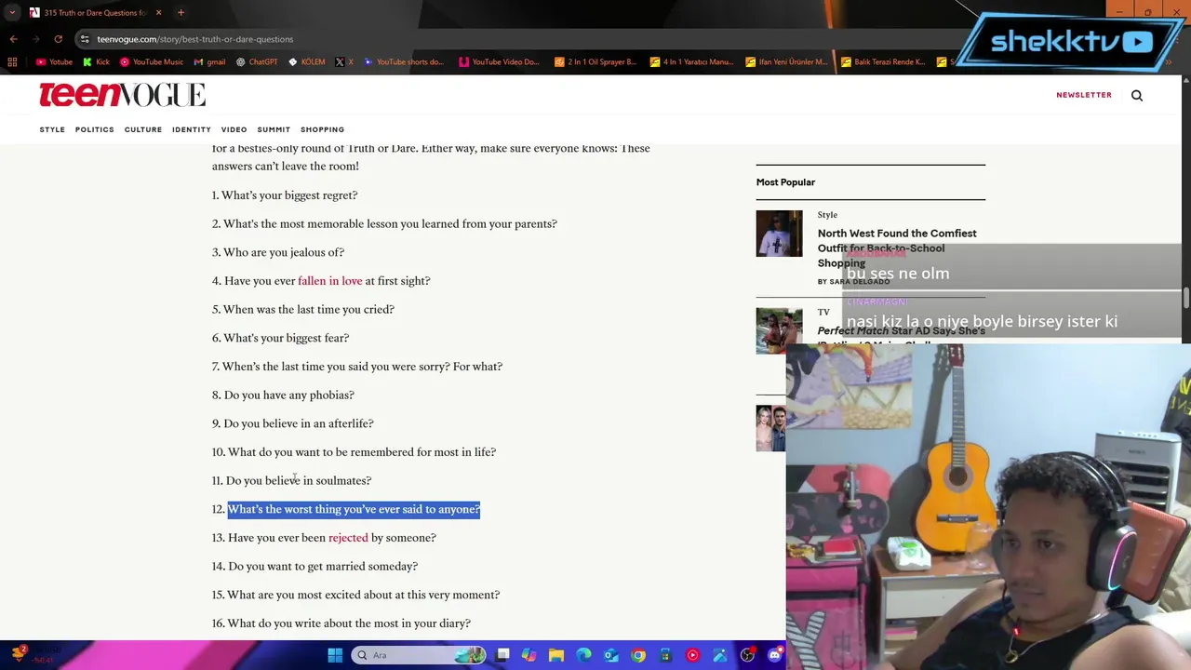Screen dimensions: 1191x670
Task: Open the IDENTITY menu
Action: 192,129
